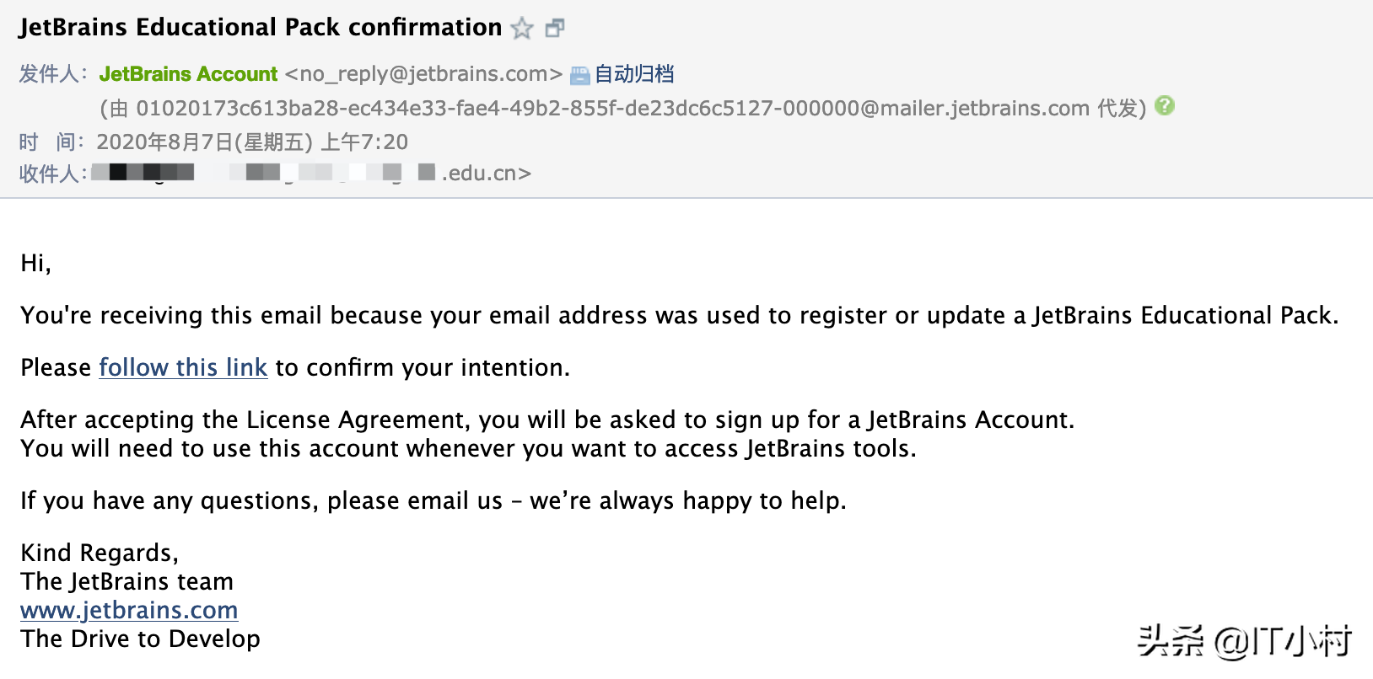
Task: Click the 时间 time label
Action: [x=52, y=142]
